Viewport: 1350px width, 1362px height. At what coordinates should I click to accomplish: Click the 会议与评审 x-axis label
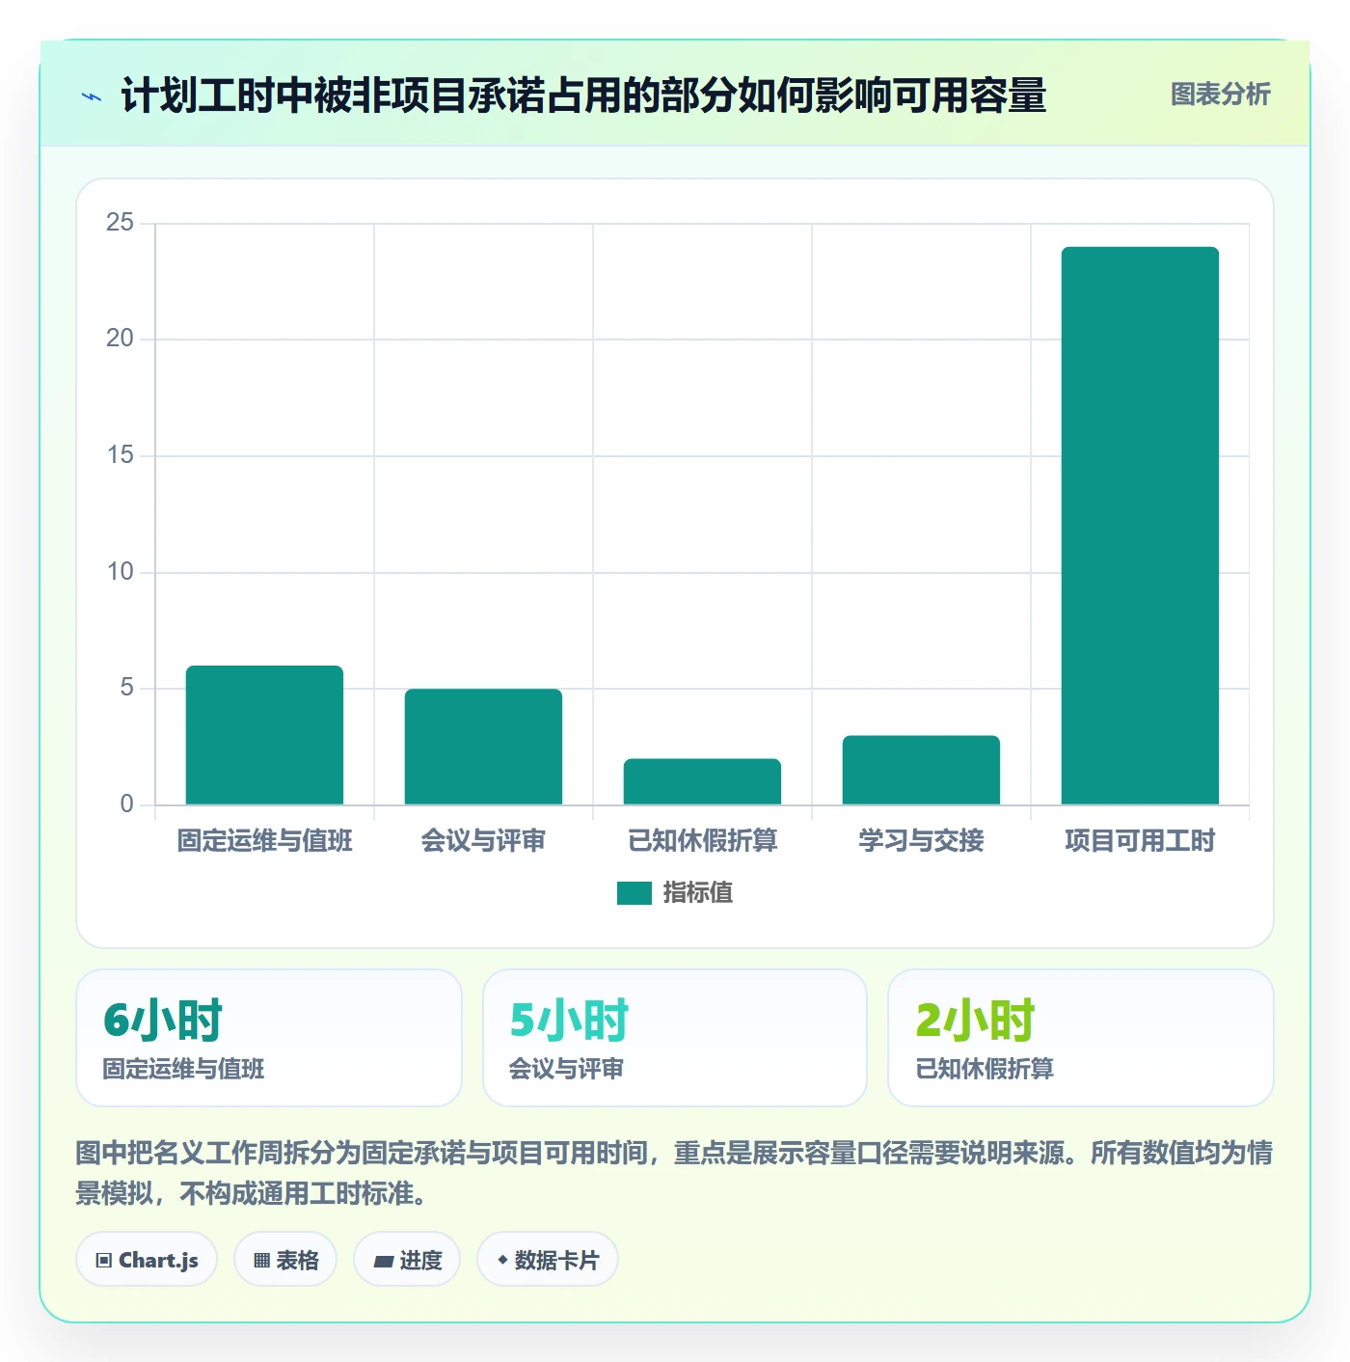click(483, 841)
